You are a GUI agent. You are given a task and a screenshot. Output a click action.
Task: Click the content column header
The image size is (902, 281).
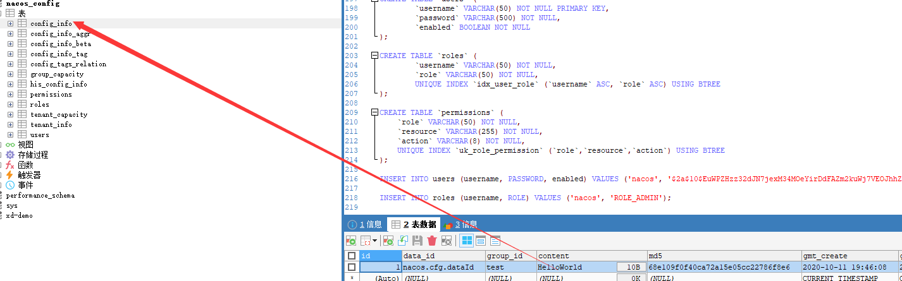(x=591, y=256)
